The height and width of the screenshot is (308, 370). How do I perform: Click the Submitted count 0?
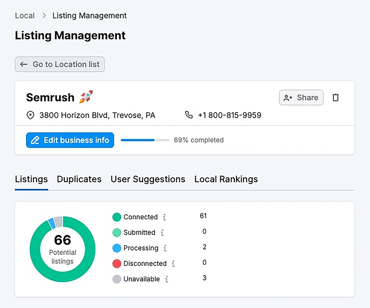pos(204,232)
